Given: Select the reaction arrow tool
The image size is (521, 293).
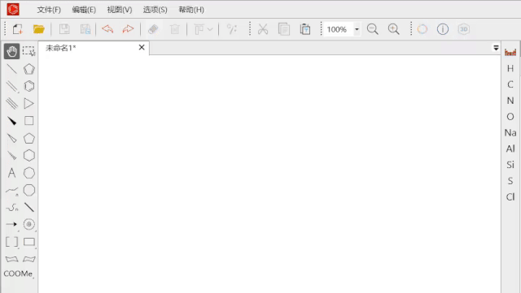Looking at the screenshot, I should pos(11,224).
